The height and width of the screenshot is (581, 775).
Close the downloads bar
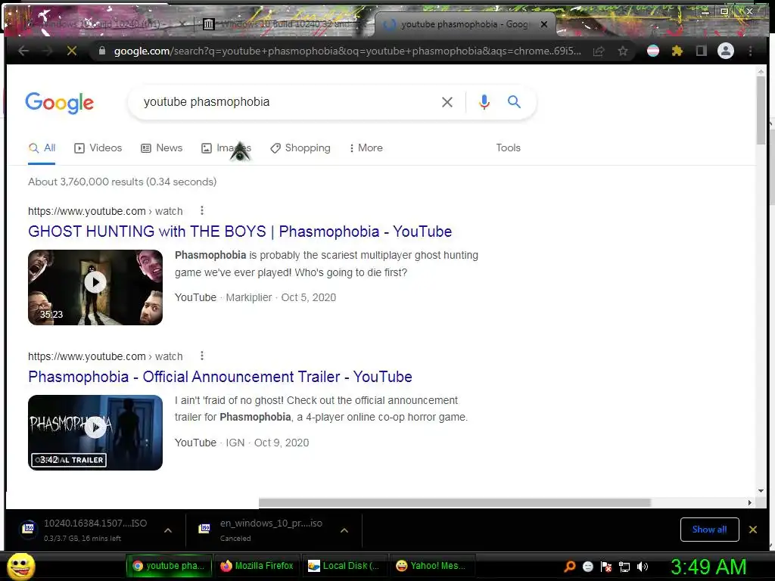pyautogui.click(x=753, y=530)
